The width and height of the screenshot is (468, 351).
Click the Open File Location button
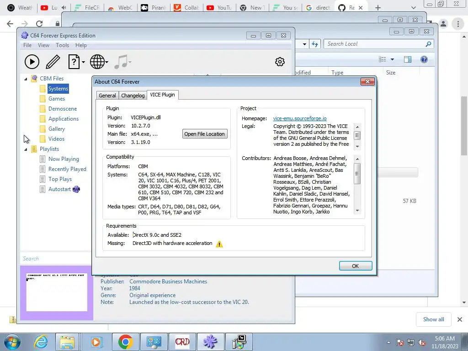pyautogui.click(x=204, y=134)
